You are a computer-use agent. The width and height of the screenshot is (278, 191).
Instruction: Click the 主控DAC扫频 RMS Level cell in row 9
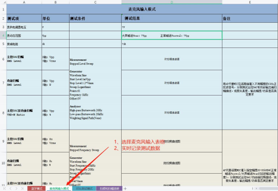click(x=24, y=141)
